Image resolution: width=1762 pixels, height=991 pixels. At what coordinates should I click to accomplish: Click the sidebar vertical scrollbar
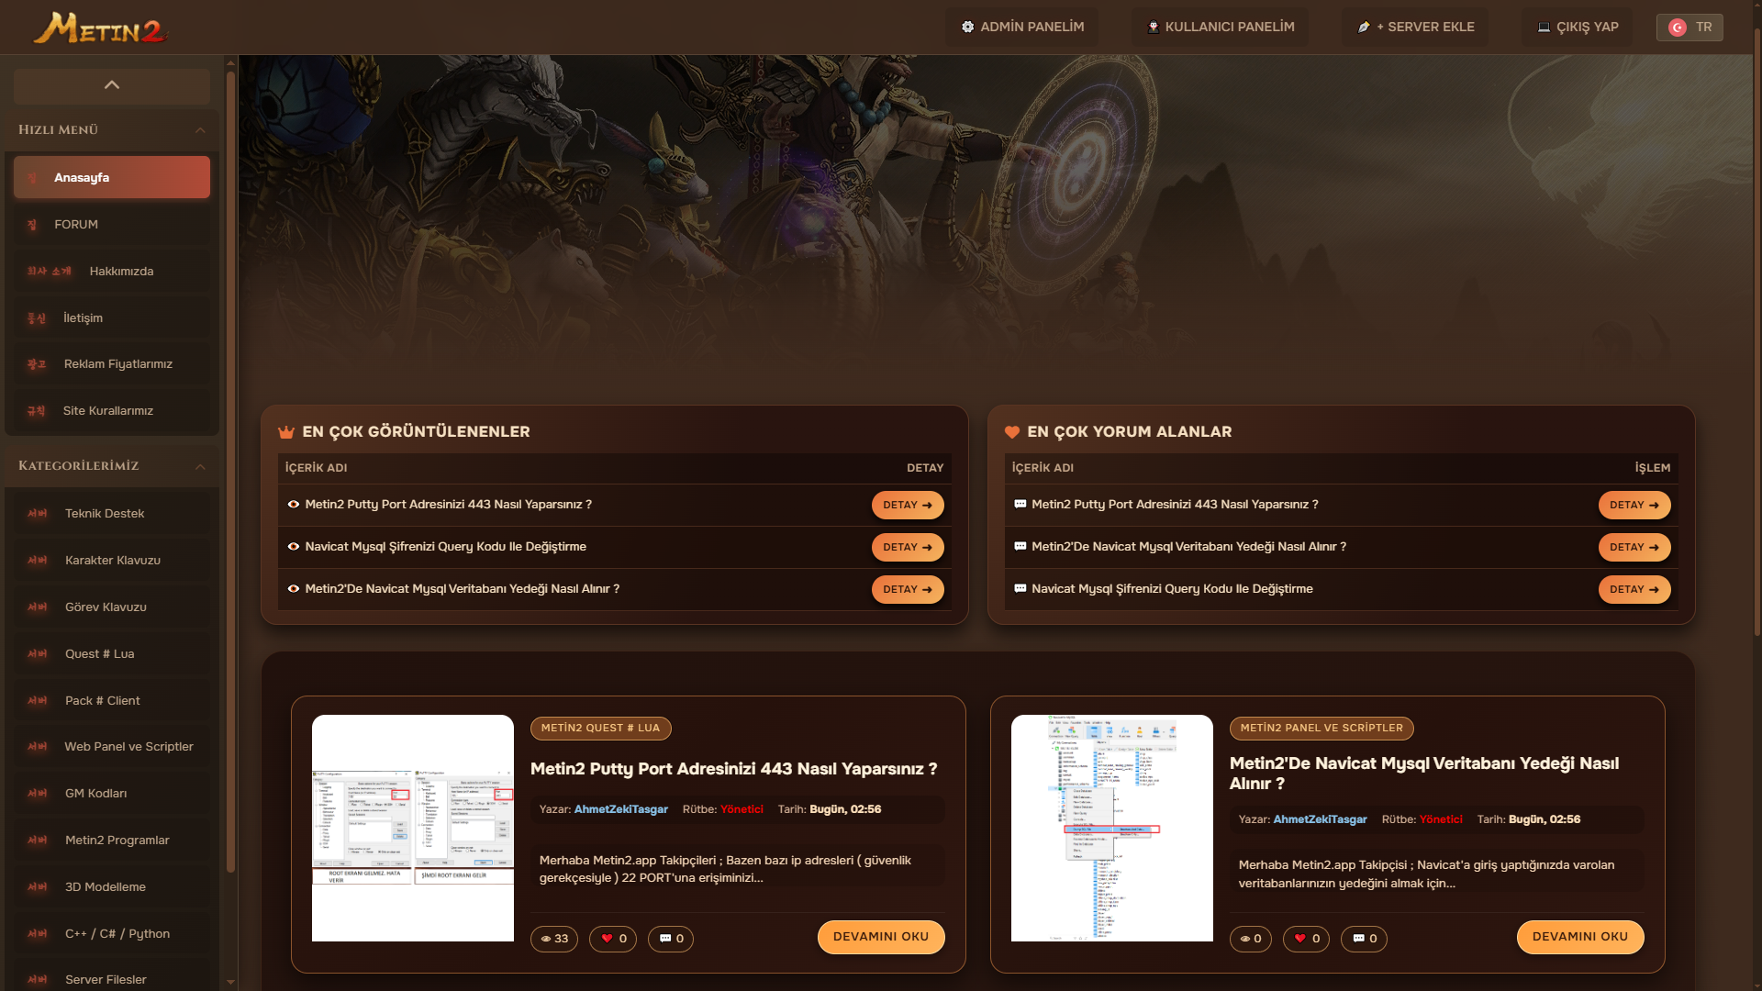230,459
